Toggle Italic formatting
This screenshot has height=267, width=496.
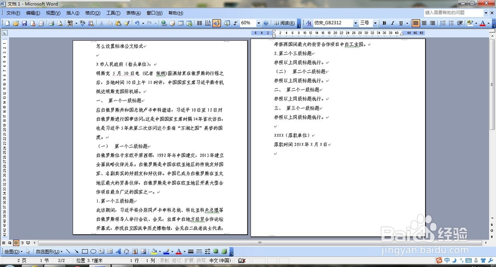(x=392, y=23)
